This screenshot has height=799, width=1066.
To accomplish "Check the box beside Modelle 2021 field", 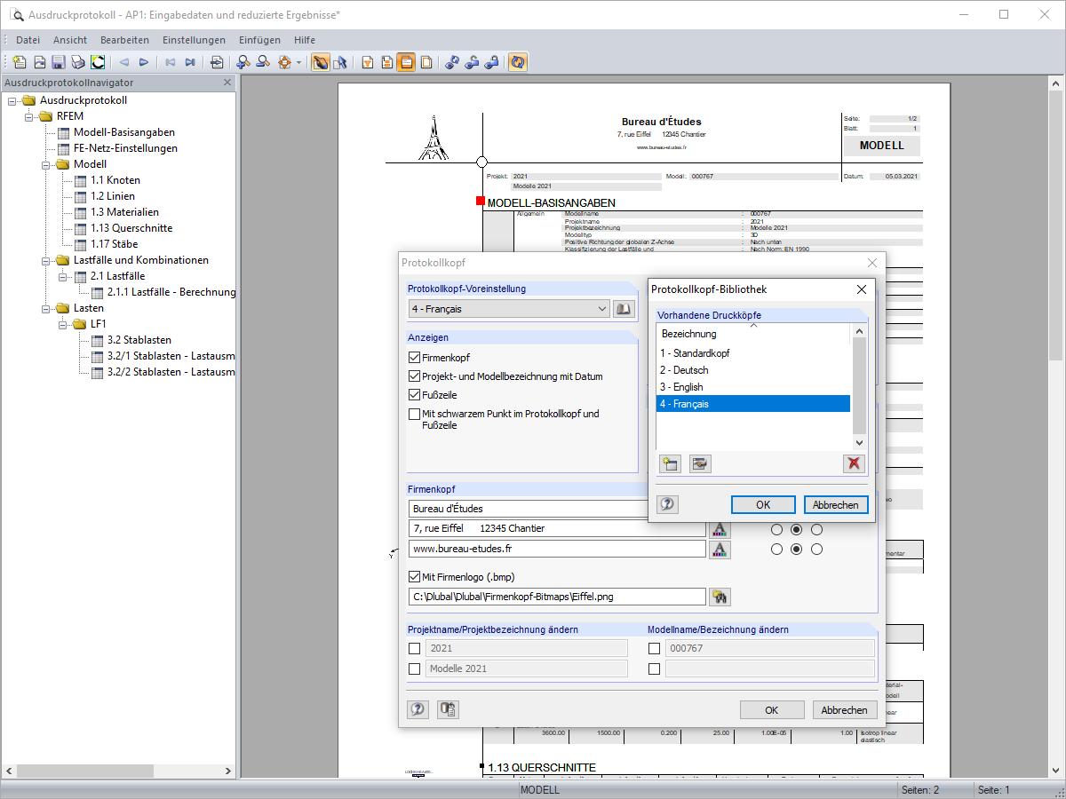I will click(414, 668).
